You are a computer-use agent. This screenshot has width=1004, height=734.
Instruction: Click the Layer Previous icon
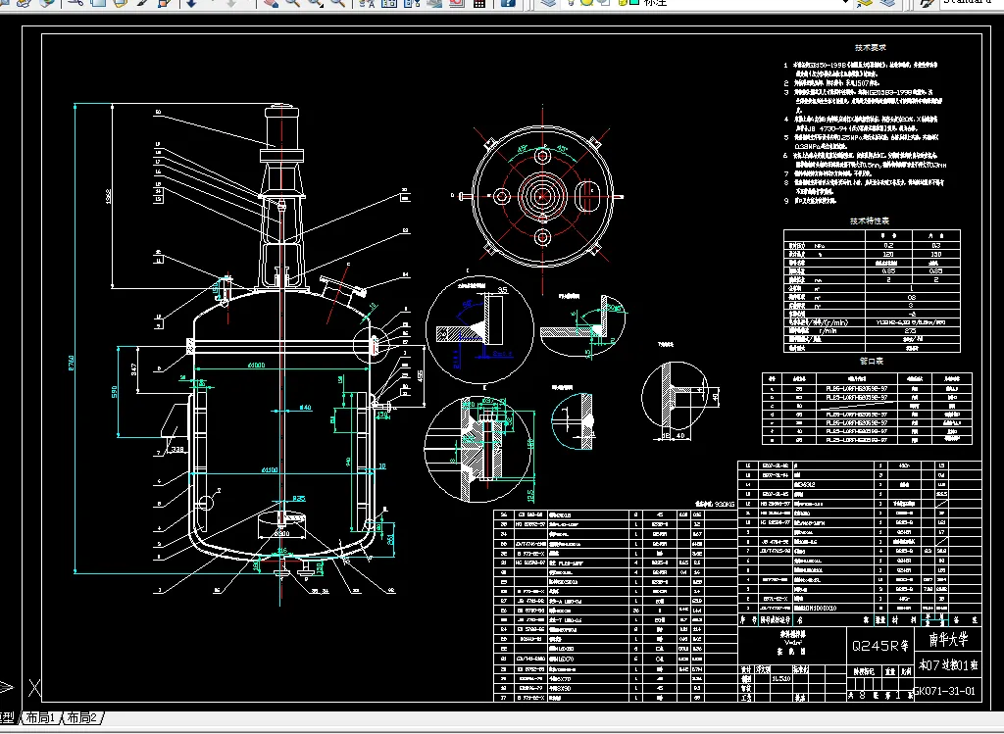[x=887, y=3]
